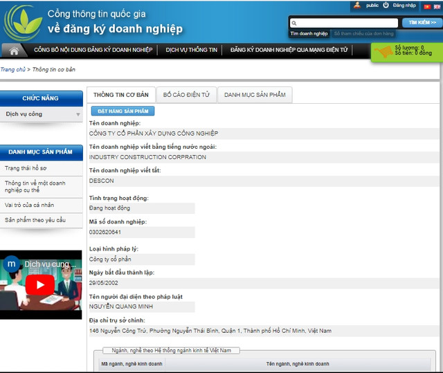Viewport: 443px width, 373px height.
Task: Switch to the DANH MỤC SẢN PHẨM tab
Action: point(254,95)
